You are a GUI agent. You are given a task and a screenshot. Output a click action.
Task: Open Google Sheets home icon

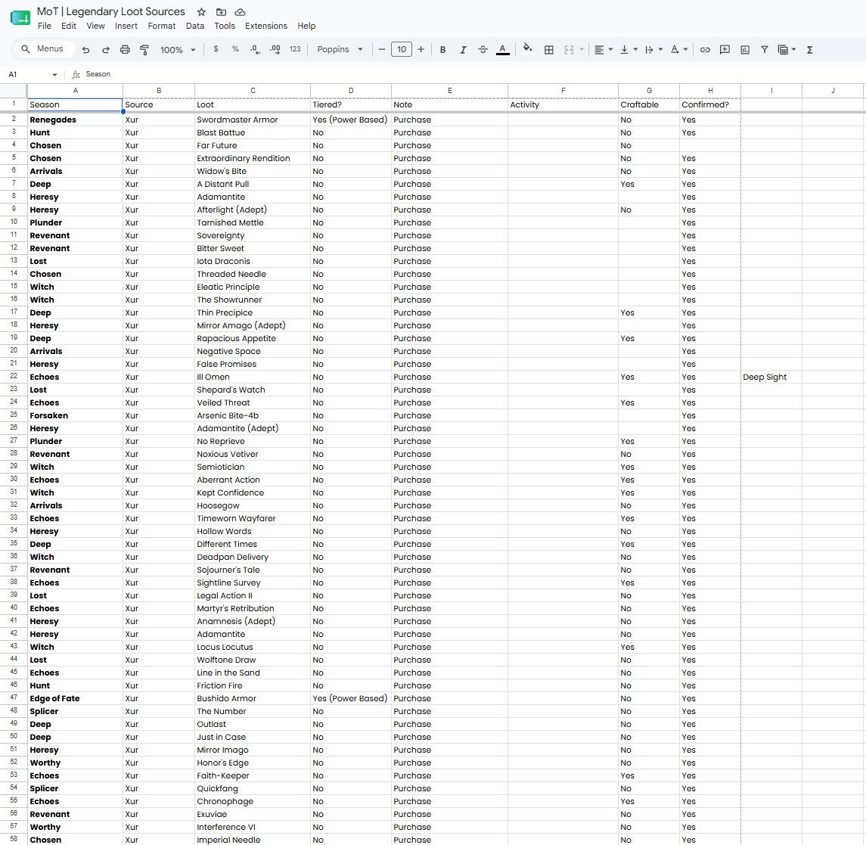coord(20,17)
